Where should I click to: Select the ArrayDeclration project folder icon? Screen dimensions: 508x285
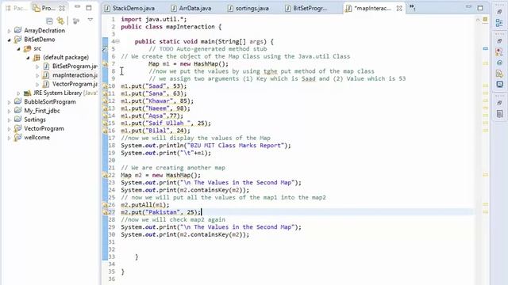click(x=17, y=30)
